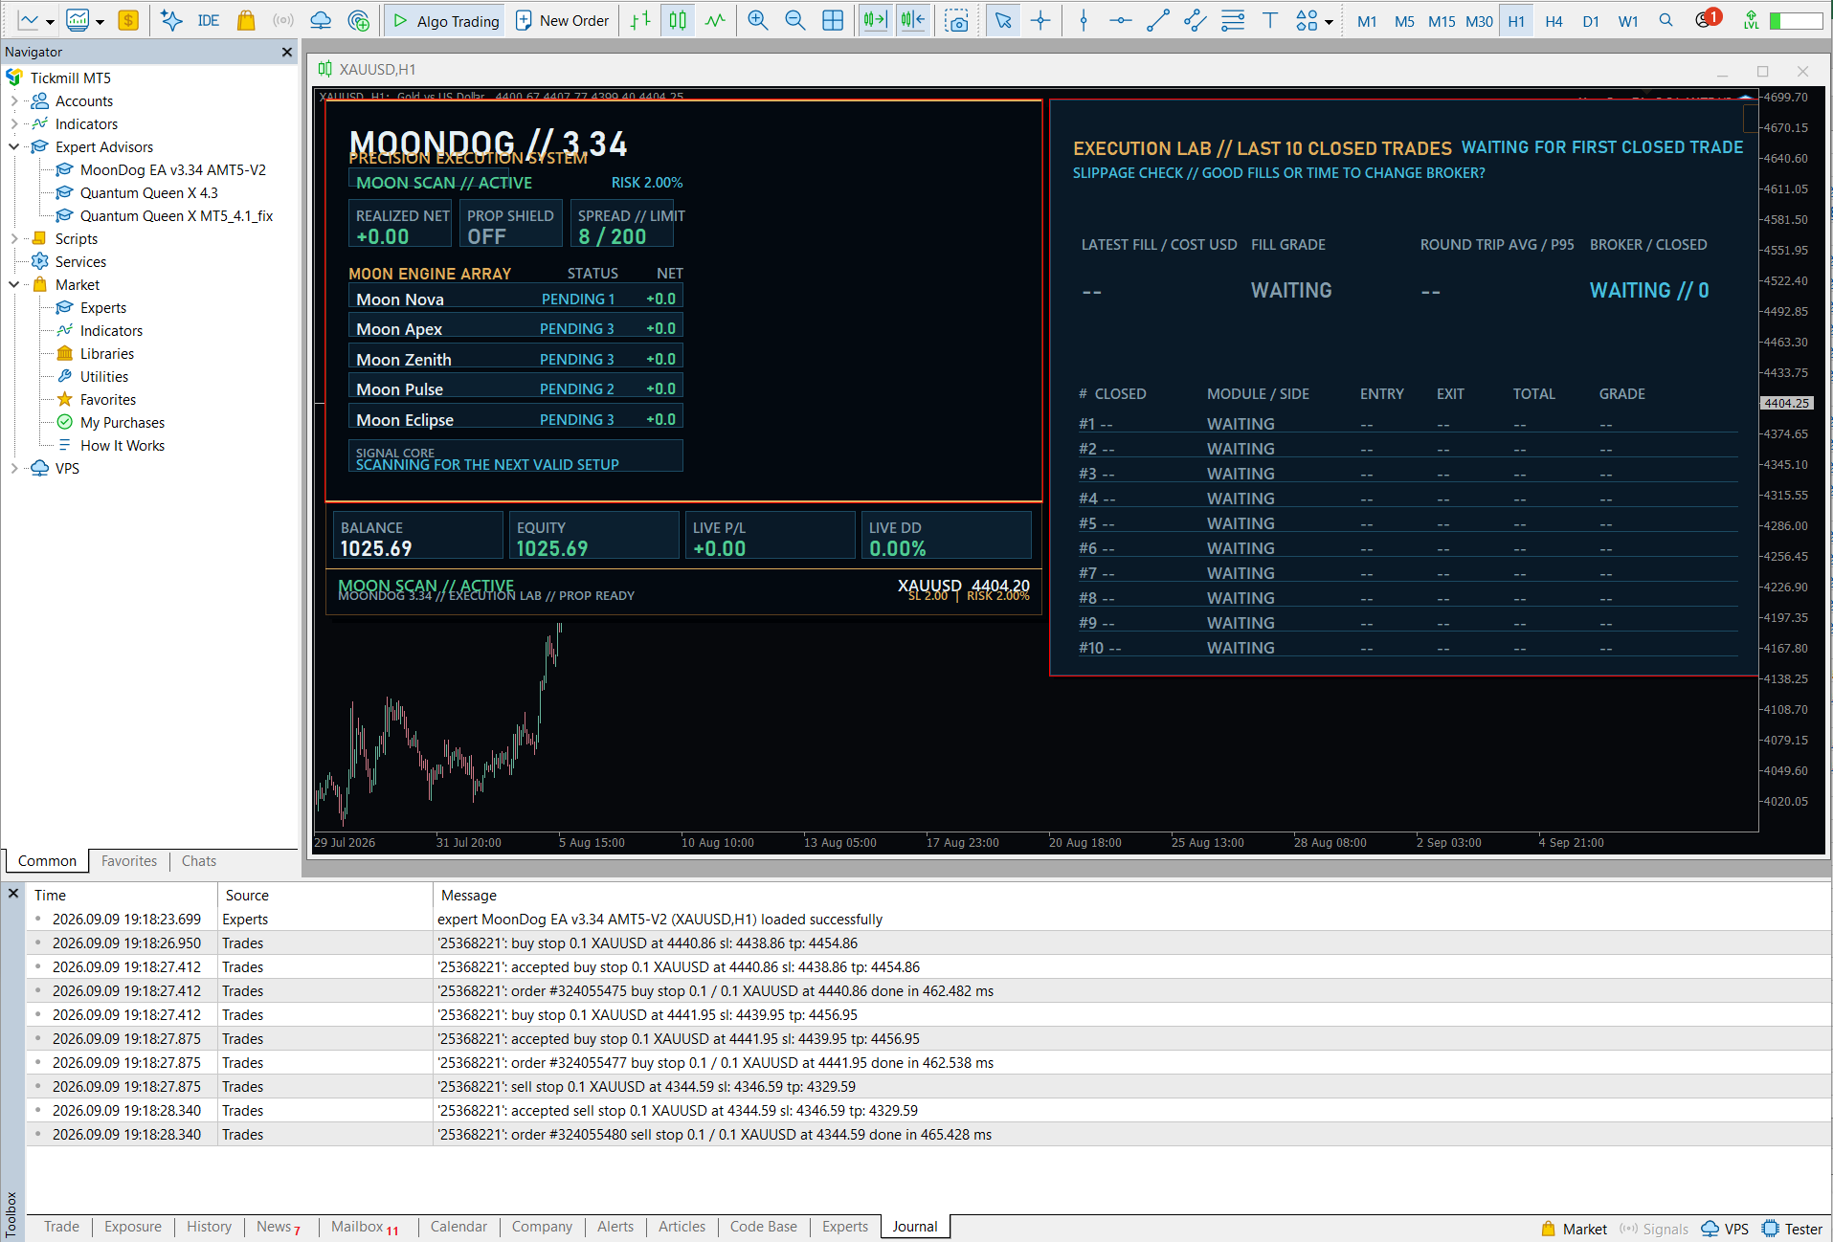Open the chart type line icon
The width and height of the screenshot is (1833, 1242).
pos(29,20)
